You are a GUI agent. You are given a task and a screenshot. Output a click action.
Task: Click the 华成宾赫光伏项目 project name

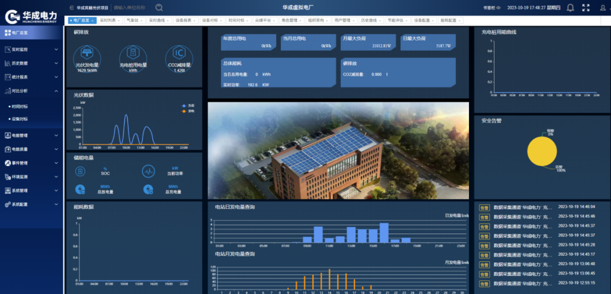coord(92,8)
